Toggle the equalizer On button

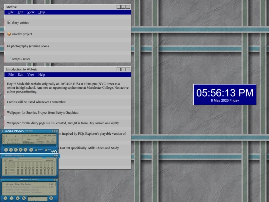pyautogui.click(x=6, y=160)
